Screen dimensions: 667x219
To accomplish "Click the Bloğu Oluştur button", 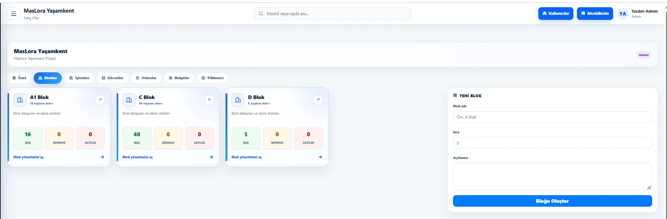I will pyautogui.click(x=552, y=201).
